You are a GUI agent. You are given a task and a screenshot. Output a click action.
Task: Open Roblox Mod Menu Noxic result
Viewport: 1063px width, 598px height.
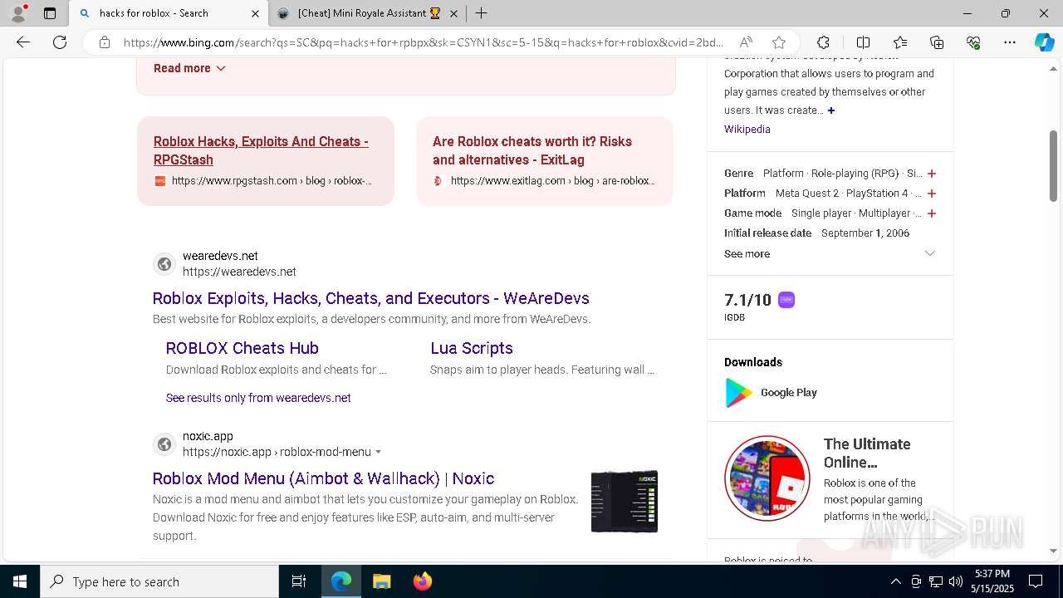[x=324, y=478]
